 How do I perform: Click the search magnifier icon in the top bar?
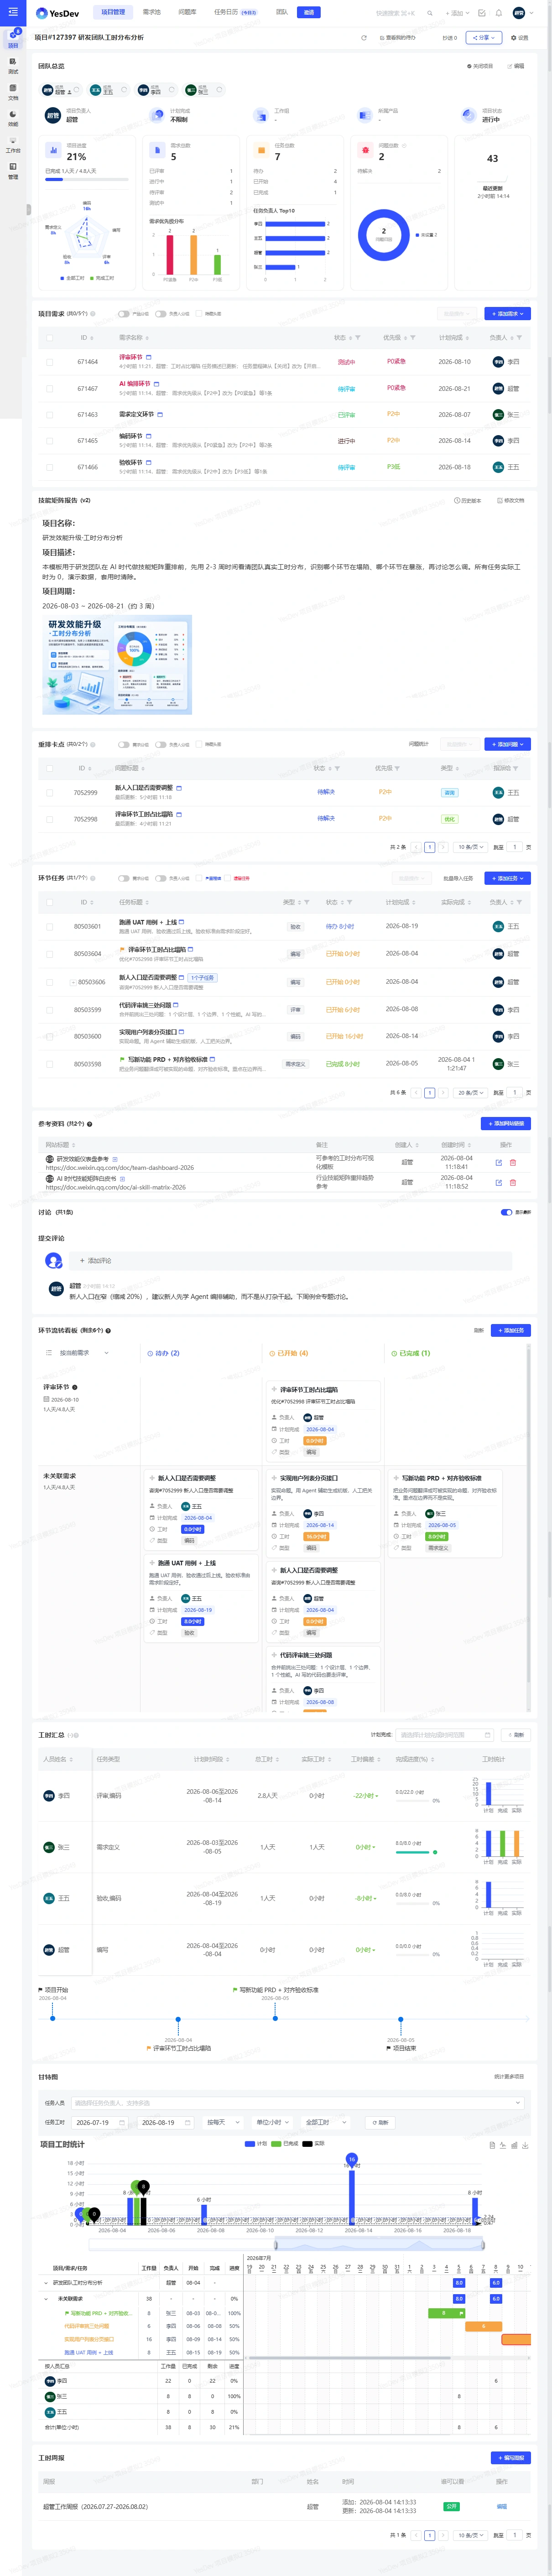coord(430,13)
